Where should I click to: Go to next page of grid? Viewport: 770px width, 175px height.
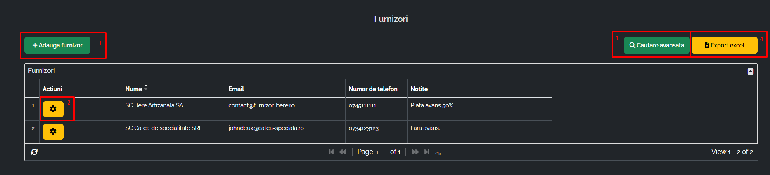pos(415,152)
